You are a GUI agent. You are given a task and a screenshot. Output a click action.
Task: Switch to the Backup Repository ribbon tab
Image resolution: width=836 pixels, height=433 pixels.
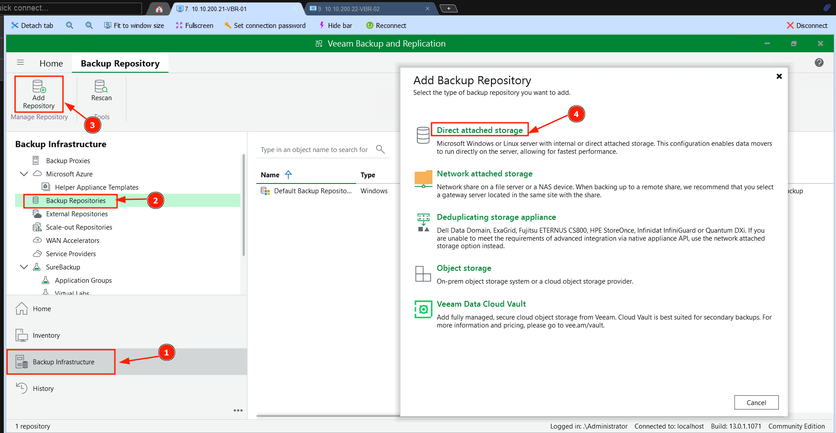[120, 63]
